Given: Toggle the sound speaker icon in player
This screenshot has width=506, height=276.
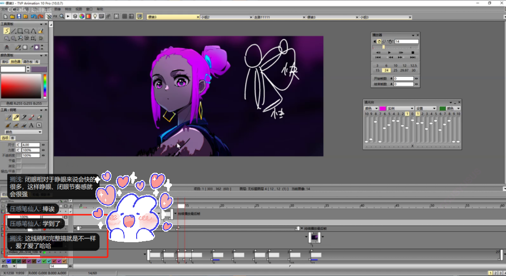Looking at the screenshot, I should [375, 41].
